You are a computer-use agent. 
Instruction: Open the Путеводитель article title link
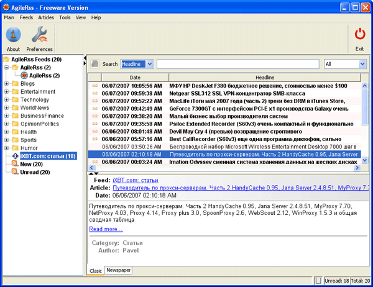pyautogui.click(x=240, y=188)
